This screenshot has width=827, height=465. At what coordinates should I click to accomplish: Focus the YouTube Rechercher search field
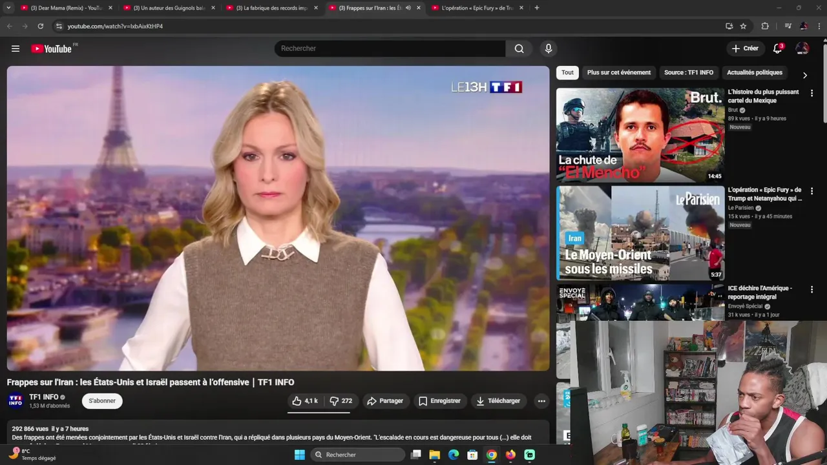[x=390, y=48]
